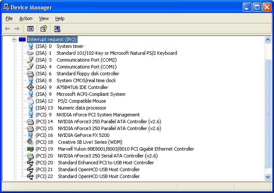Image resolution: width=274 pixels, height=193 pixels.
Task: Select PS/2 Compatible Mouse entry
Action: 71,101
